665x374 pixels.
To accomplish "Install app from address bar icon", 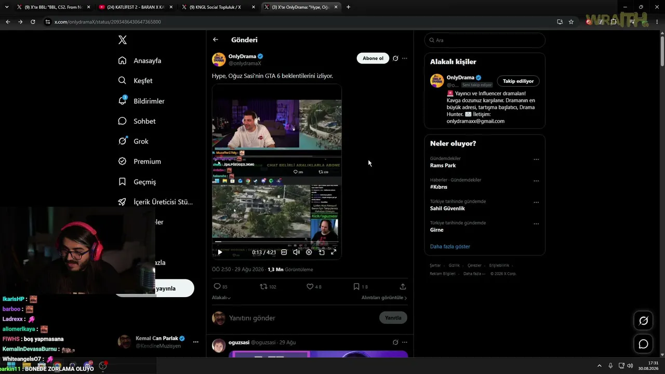I will [560, 22].
